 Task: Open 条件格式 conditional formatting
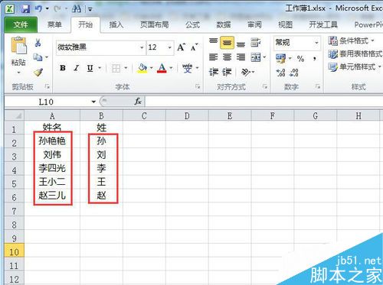(x=352, y=40)
